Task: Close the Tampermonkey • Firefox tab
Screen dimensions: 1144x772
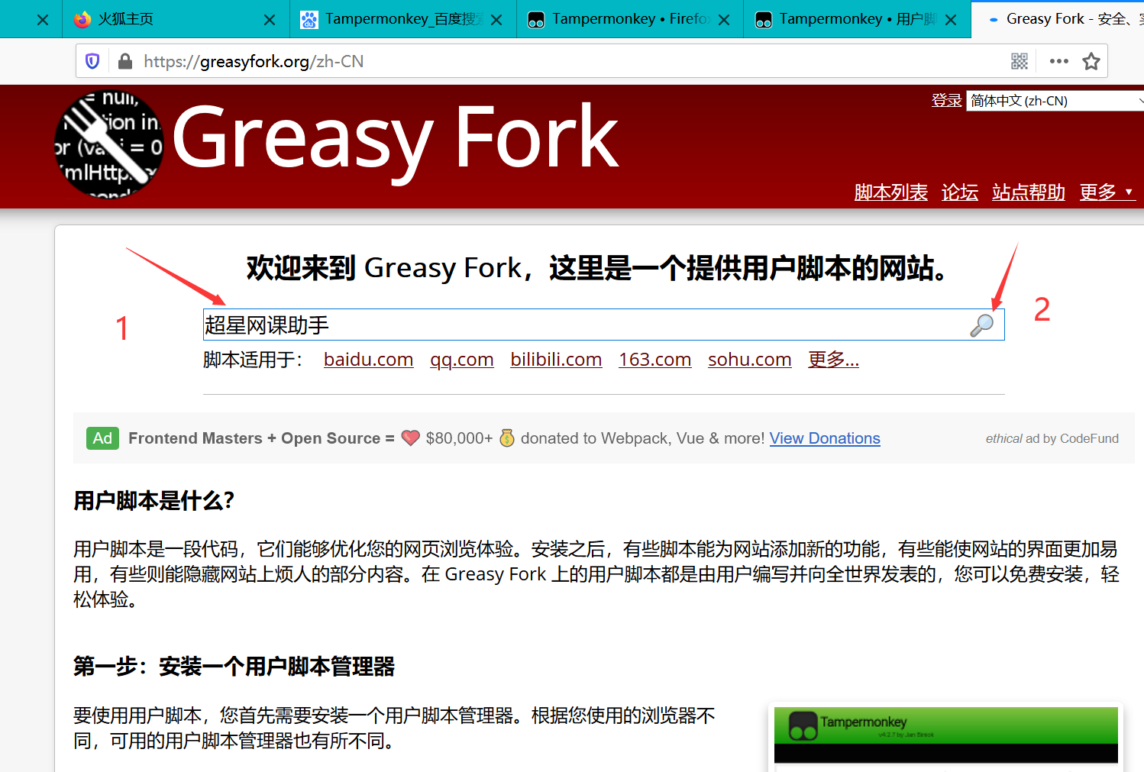Action: (x=724, y=20)
